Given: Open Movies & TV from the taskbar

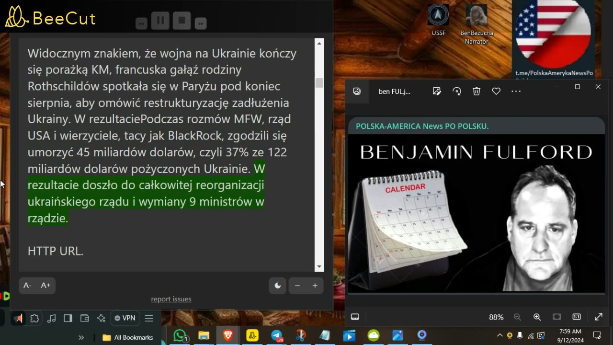Looking at the screenshot, I should (349, 335).
